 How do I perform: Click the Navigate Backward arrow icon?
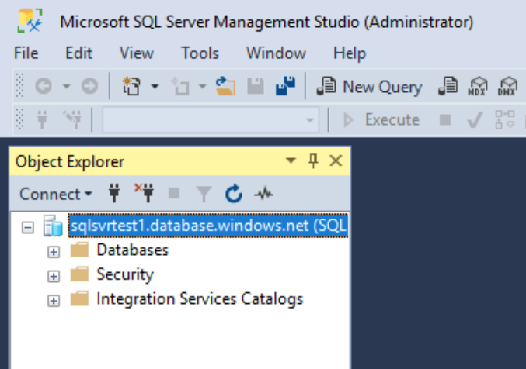point(44,86)
